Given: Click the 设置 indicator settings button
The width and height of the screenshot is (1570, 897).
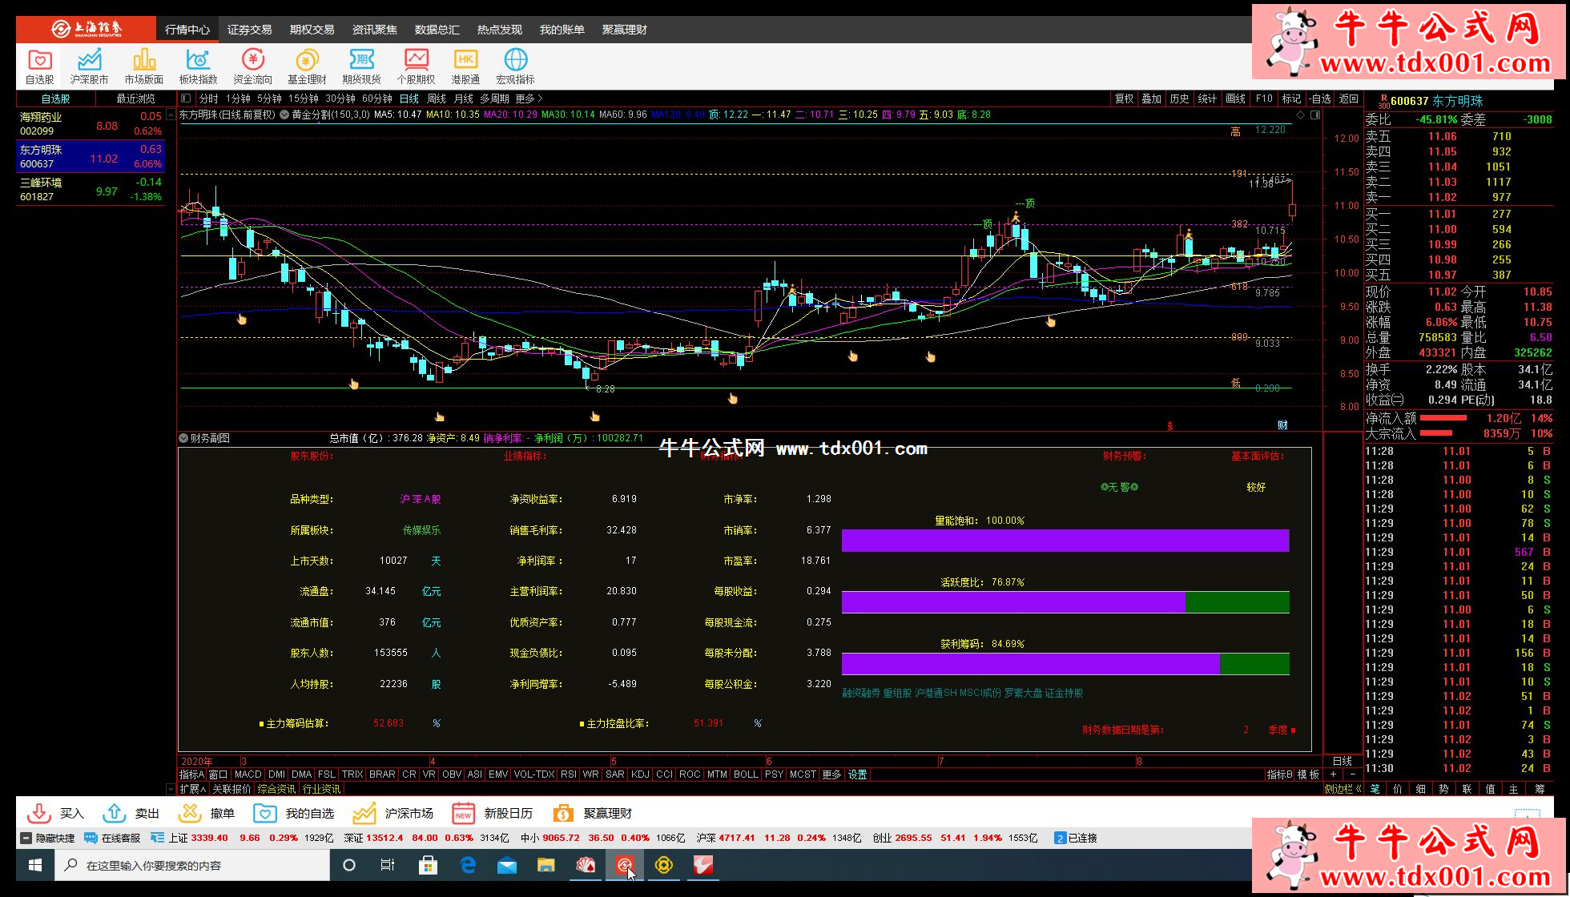Looking at the screenshot, I should tap(858, 774).
